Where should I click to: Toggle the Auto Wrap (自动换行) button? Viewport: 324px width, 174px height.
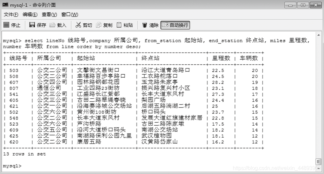click(175, 25)
